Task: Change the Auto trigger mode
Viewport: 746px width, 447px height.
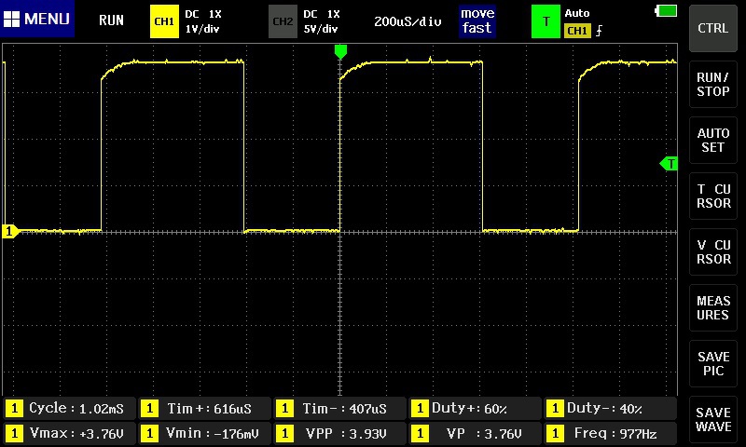Action: [x=576, y=13]
